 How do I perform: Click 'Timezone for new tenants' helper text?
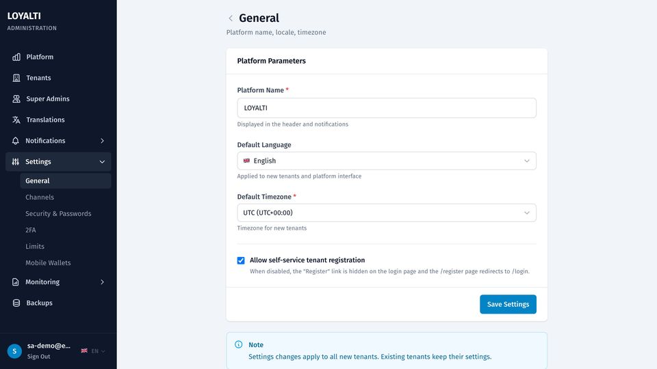[x=272, y=228]
